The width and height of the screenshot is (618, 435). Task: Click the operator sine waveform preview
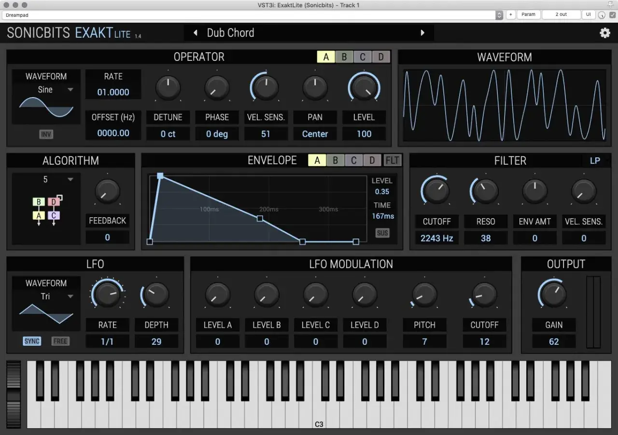(46, 107)
